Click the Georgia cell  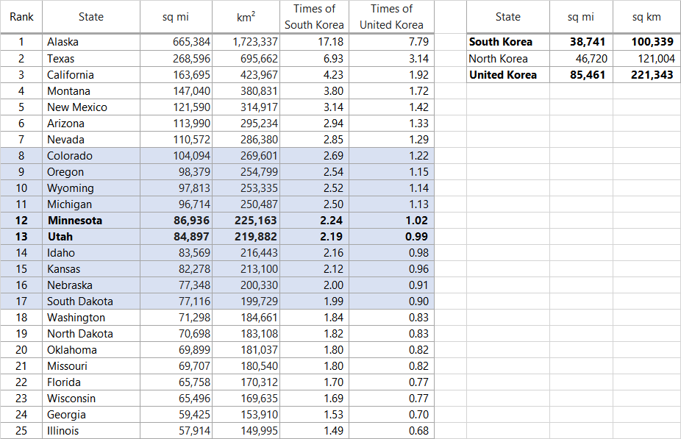tap(90, 415)
